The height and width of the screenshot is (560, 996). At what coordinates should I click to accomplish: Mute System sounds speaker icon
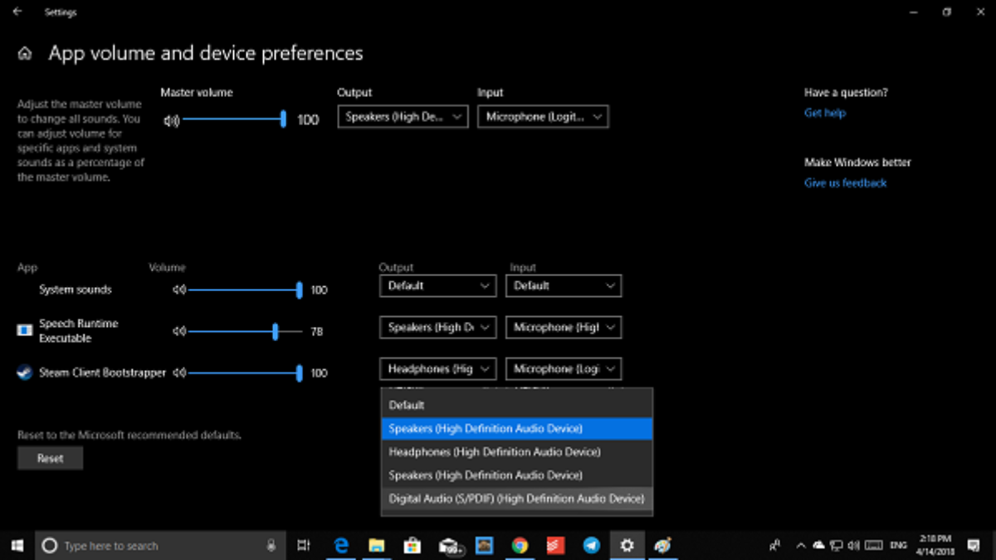pos(179,290)
